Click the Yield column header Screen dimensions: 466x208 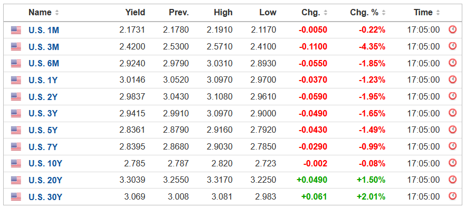point(135,13)
